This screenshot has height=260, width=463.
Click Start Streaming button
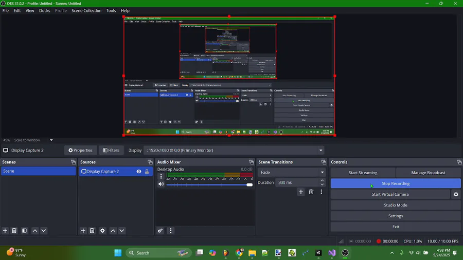363,173
